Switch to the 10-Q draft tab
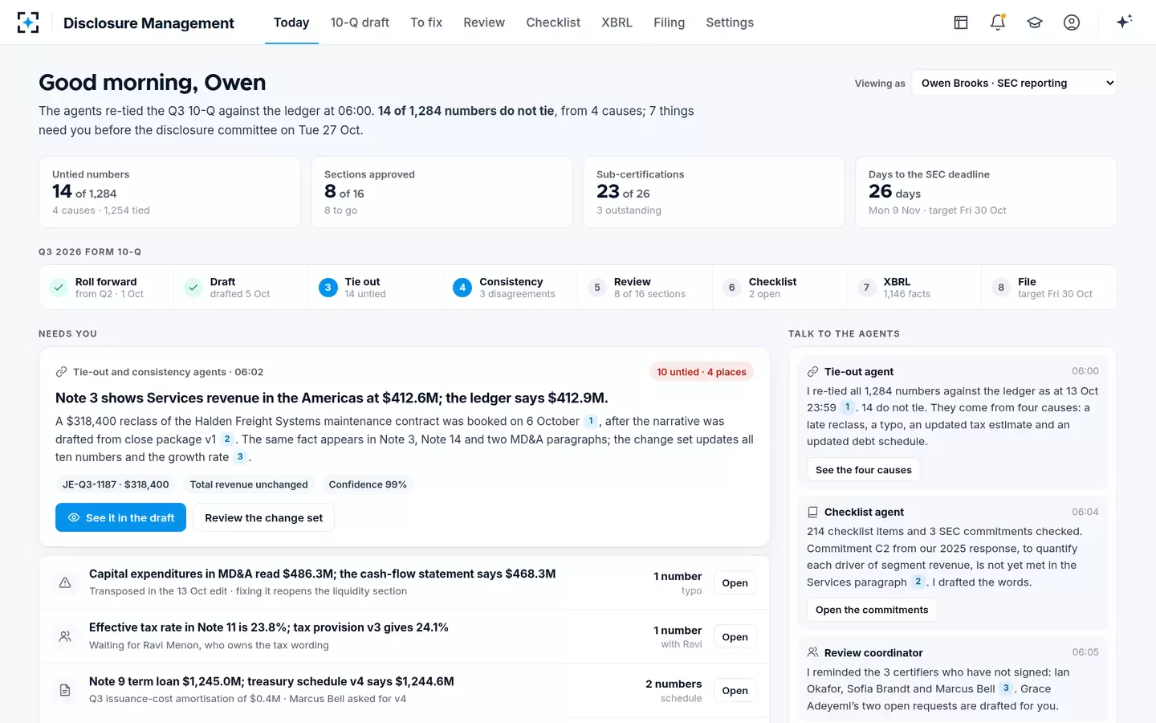The height and width of the screenshot is (723, 1156). click(x=360, y=22)
